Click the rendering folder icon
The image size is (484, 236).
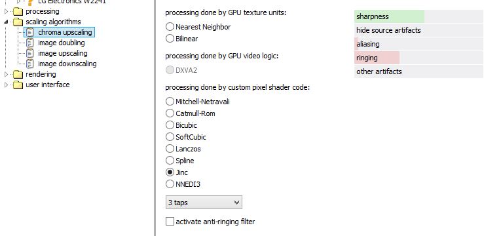pos(18,75)
